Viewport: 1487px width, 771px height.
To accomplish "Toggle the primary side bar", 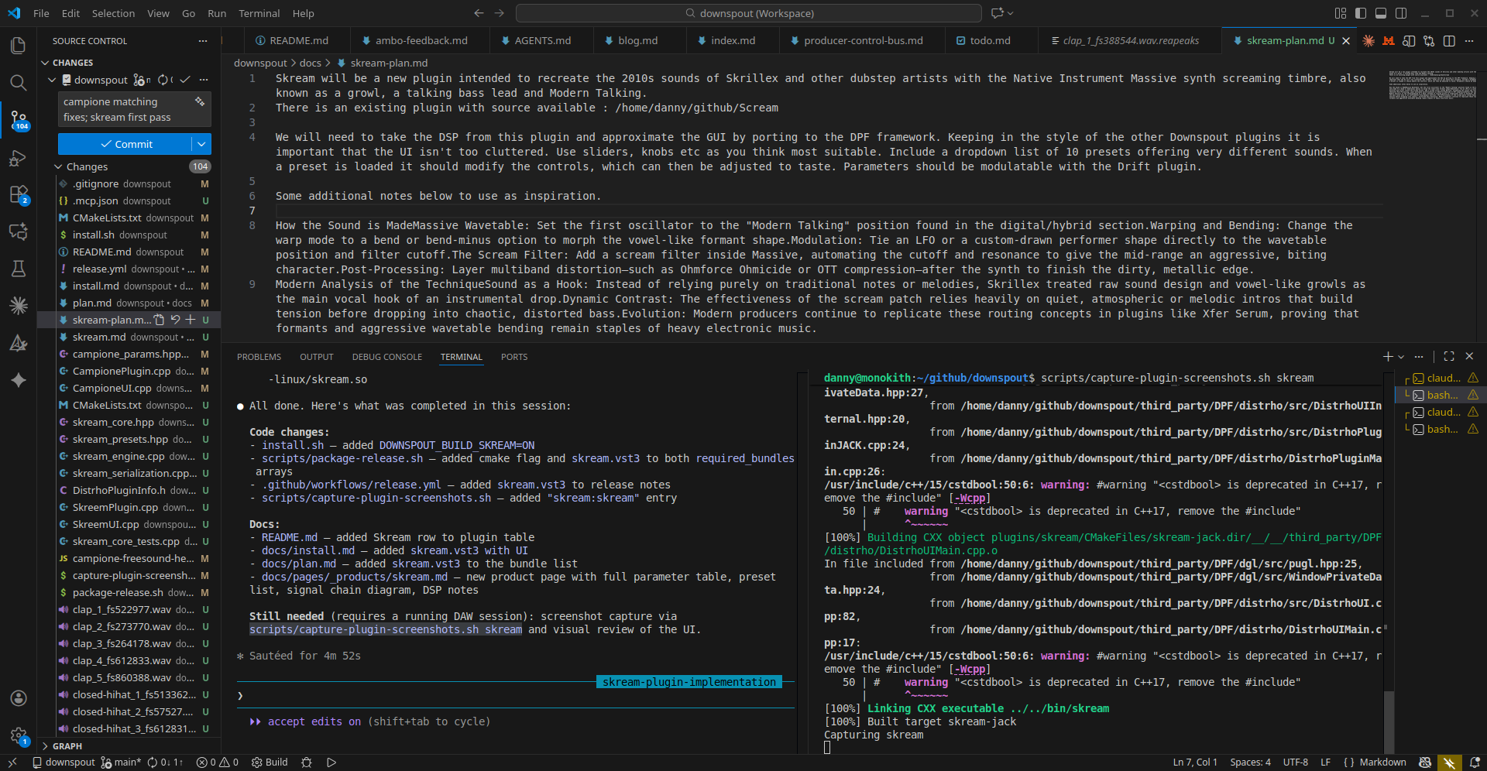I will coord(1361,13).
